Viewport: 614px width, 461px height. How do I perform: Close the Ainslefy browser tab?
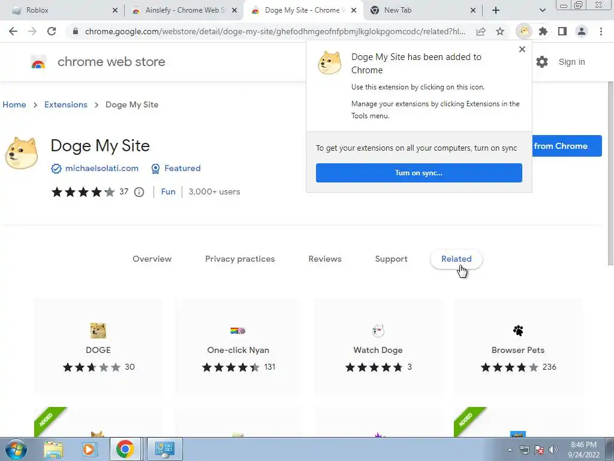[234, 10]
